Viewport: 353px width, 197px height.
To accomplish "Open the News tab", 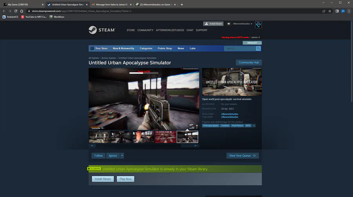I will click(181, 48).
